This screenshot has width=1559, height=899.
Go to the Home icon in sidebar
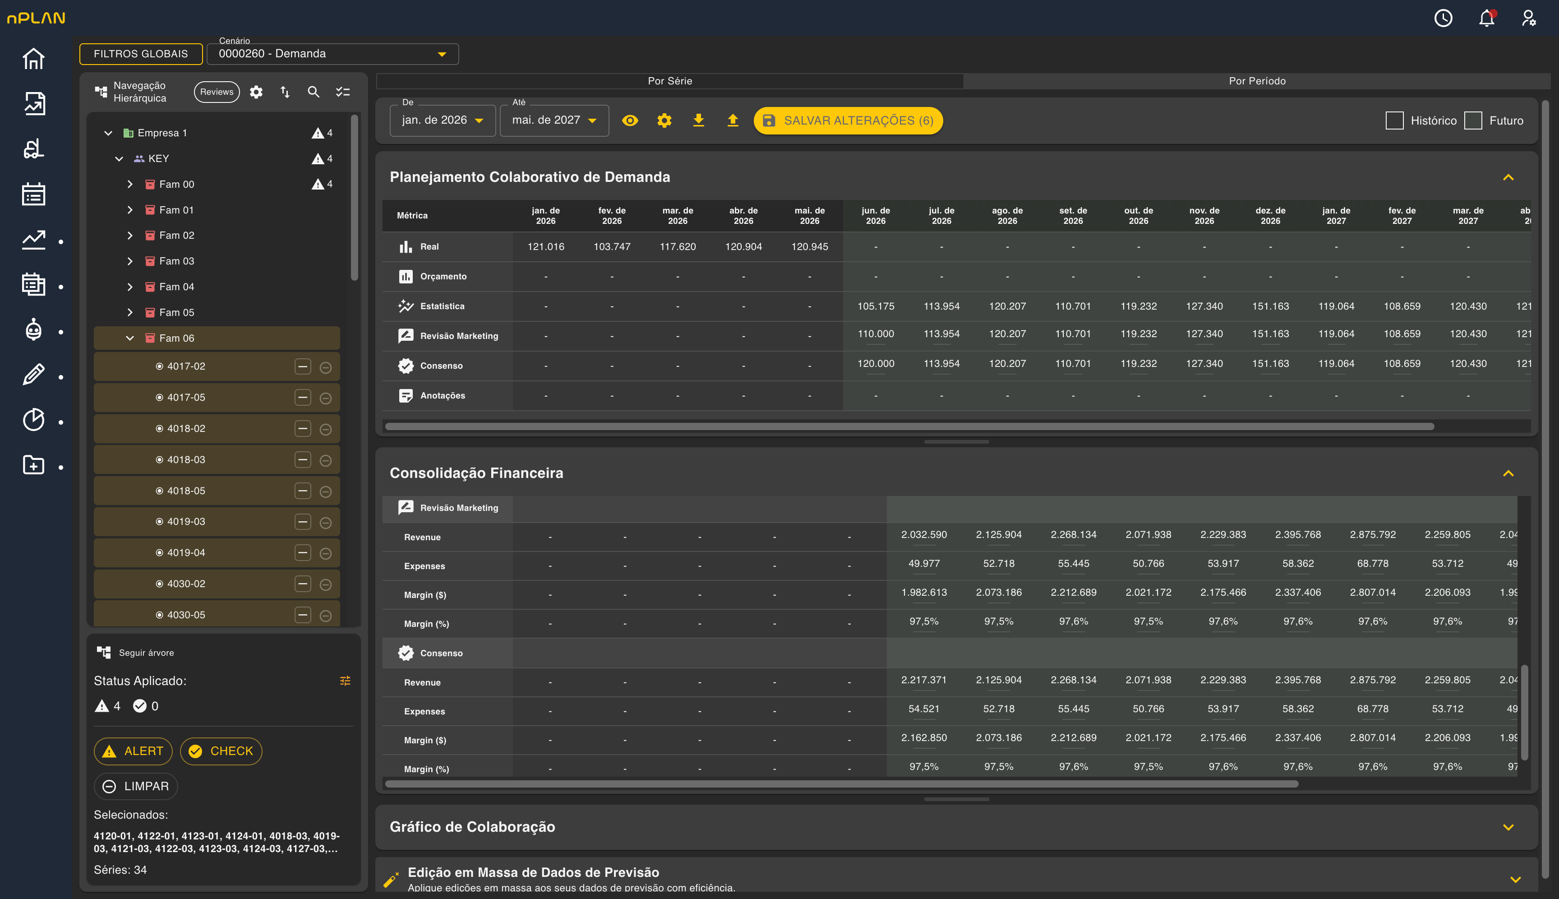tap(34, 59)
